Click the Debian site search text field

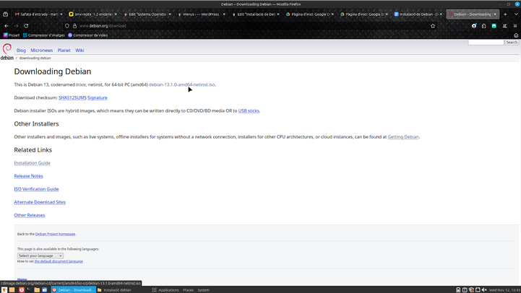click(x=485, y=43)
